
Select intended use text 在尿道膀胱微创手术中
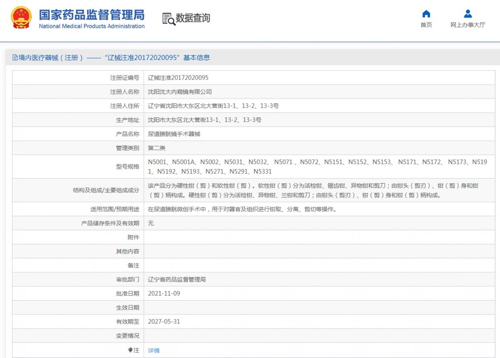(x=242, y=209)
